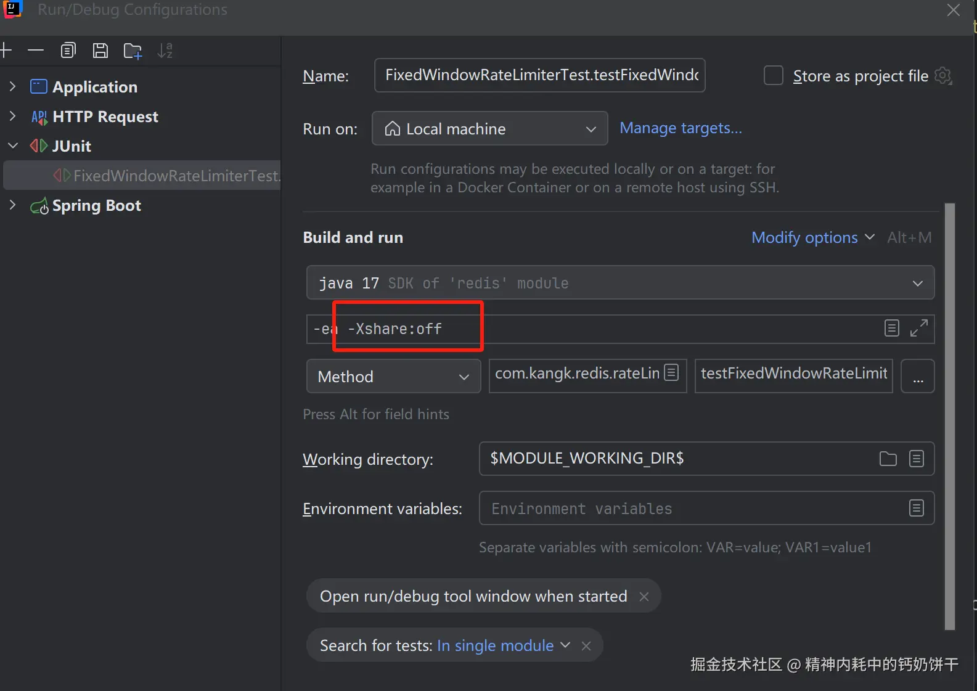Open the Store as project file settings gear

(x=943, y=76)
